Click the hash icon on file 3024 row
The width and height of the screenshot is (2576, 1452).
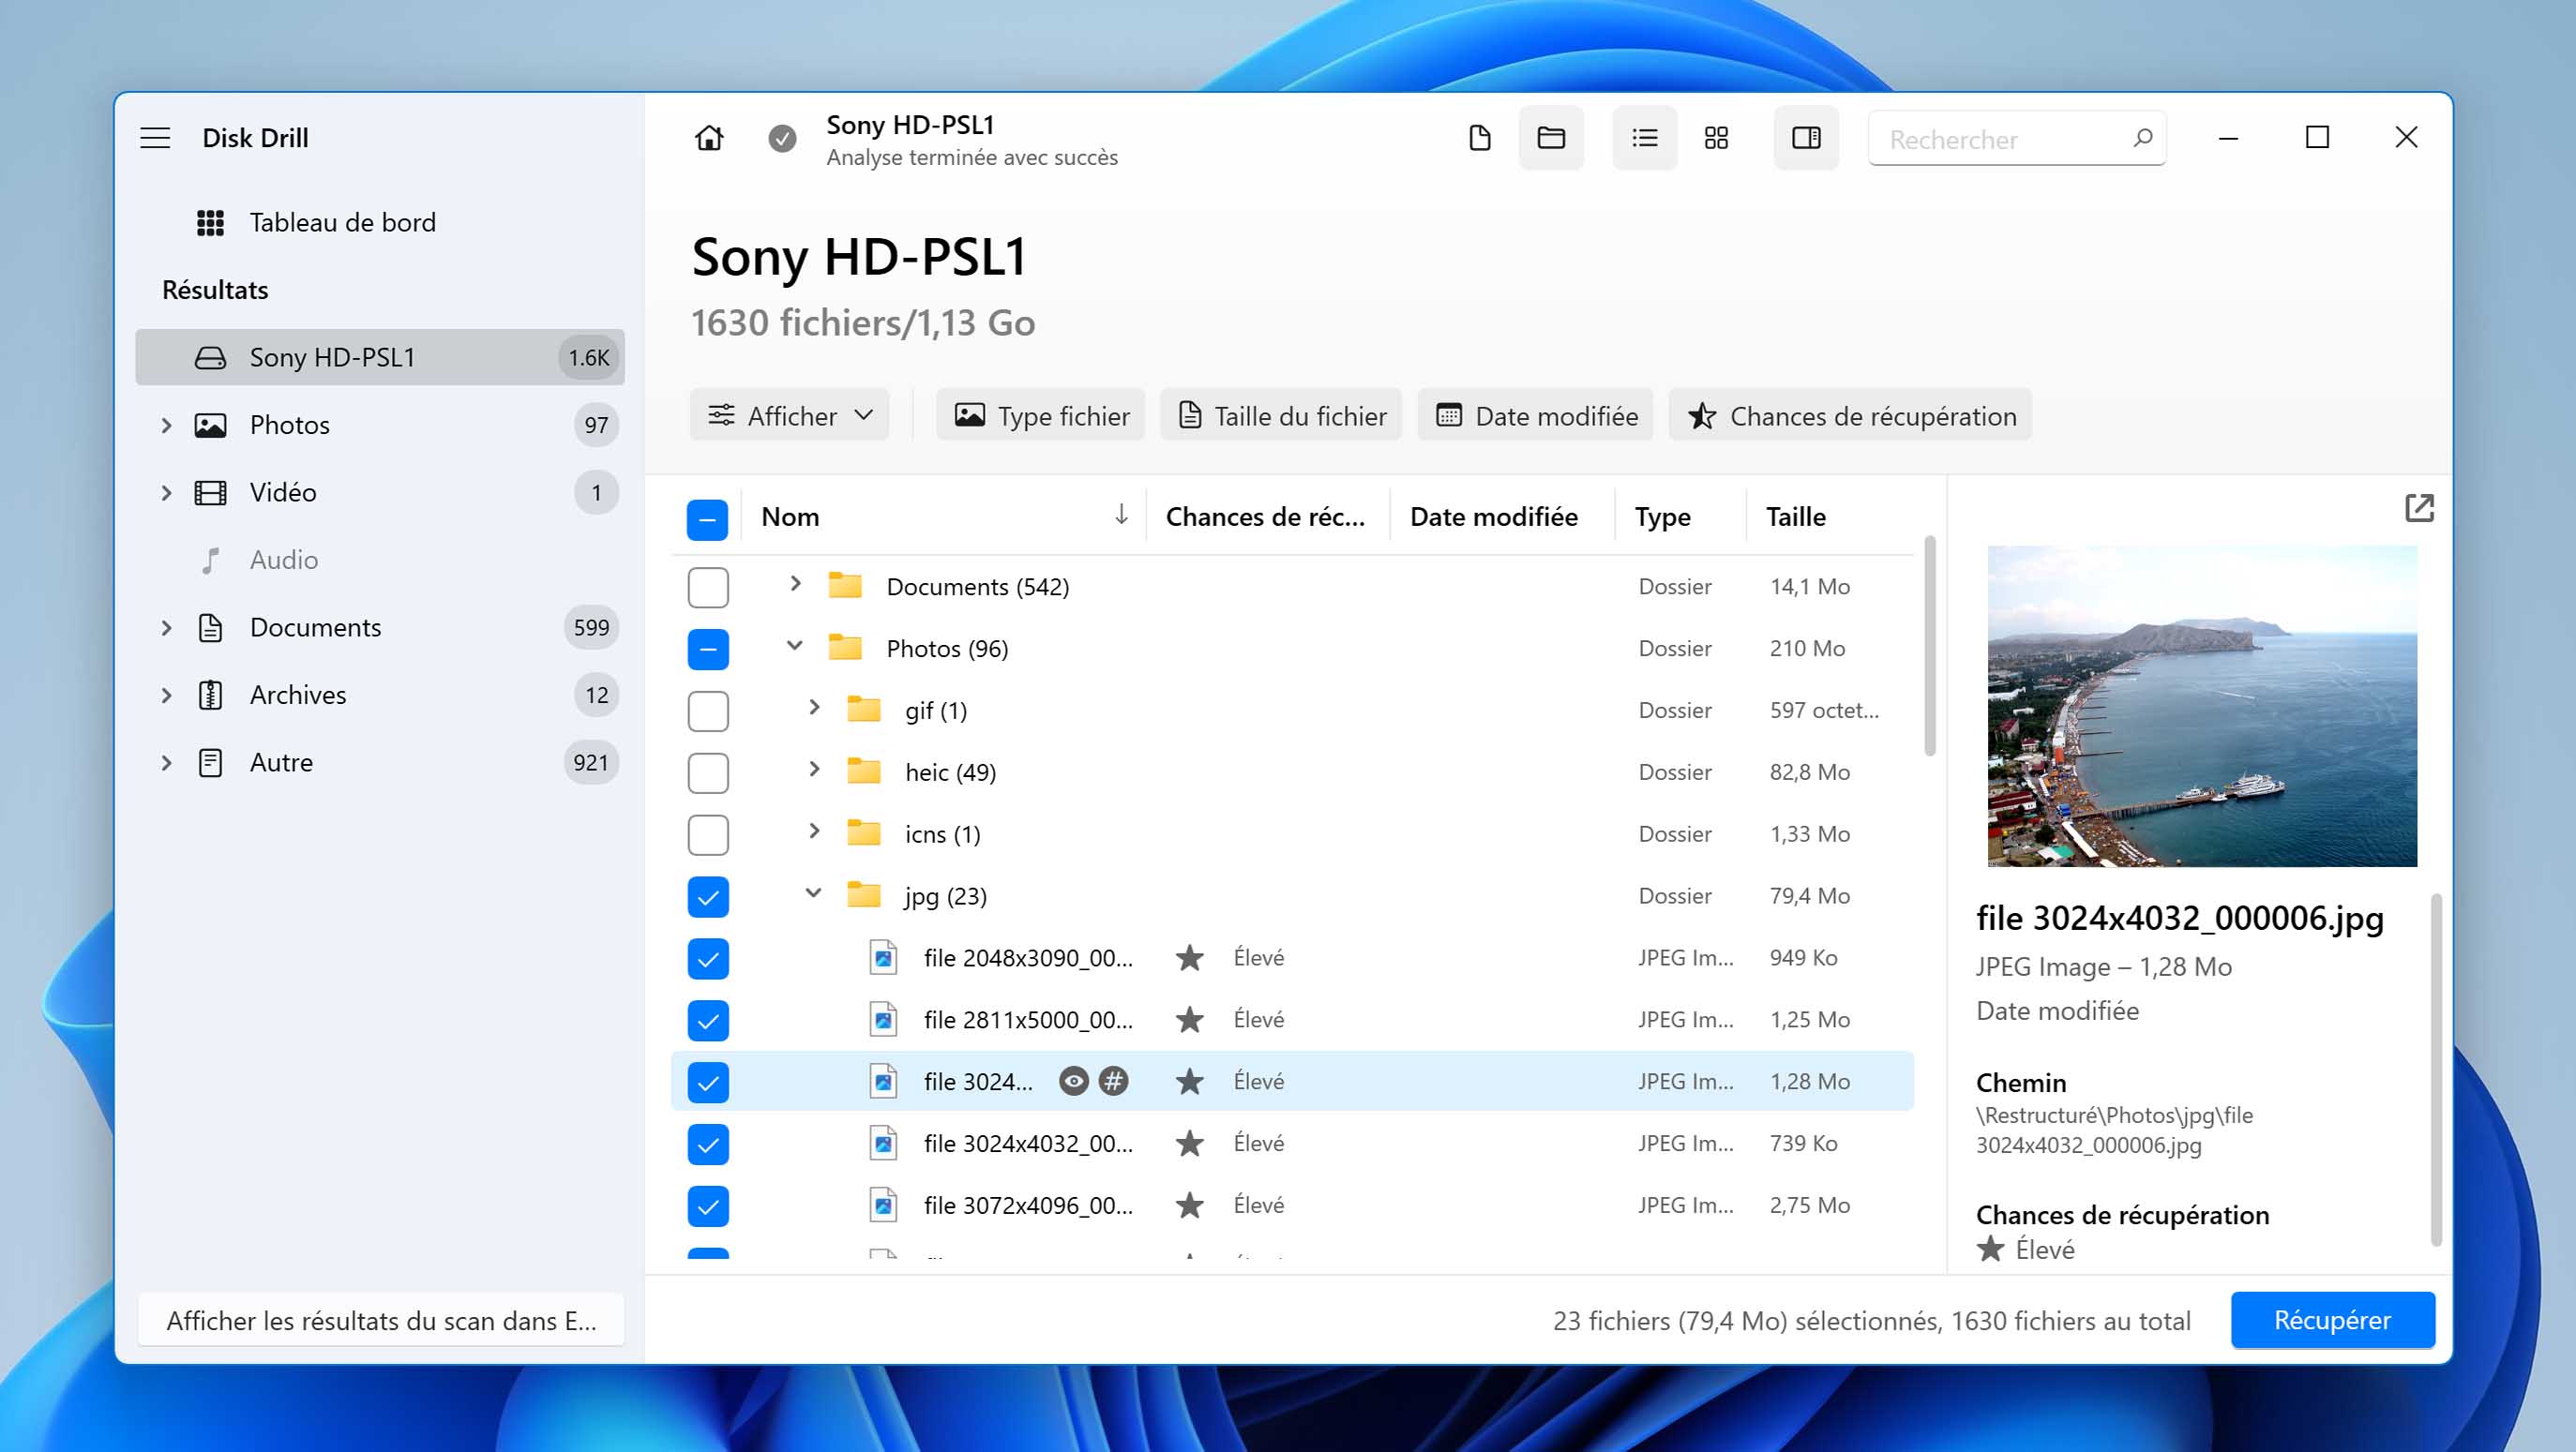(x=1113, y=1081)
